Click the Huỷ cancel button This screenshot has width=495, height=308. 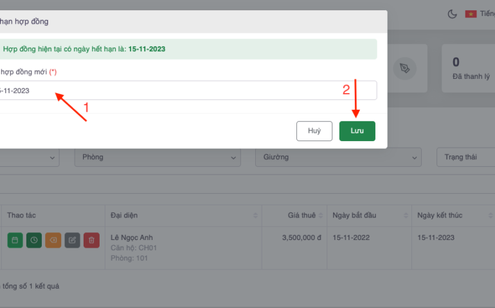pos(314,131)
